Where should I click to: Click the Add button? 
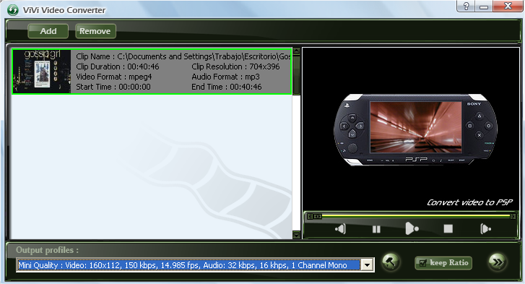click(x=48, y=31)
